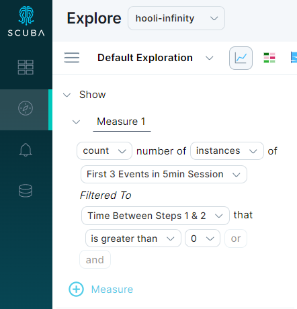Screen dimensions: 297x309
Task: Open the count aggregation dropdown
Action: click(x=104, y=151)
